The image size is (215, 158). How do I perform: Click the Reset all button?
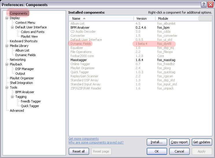(x=79, y=151)
